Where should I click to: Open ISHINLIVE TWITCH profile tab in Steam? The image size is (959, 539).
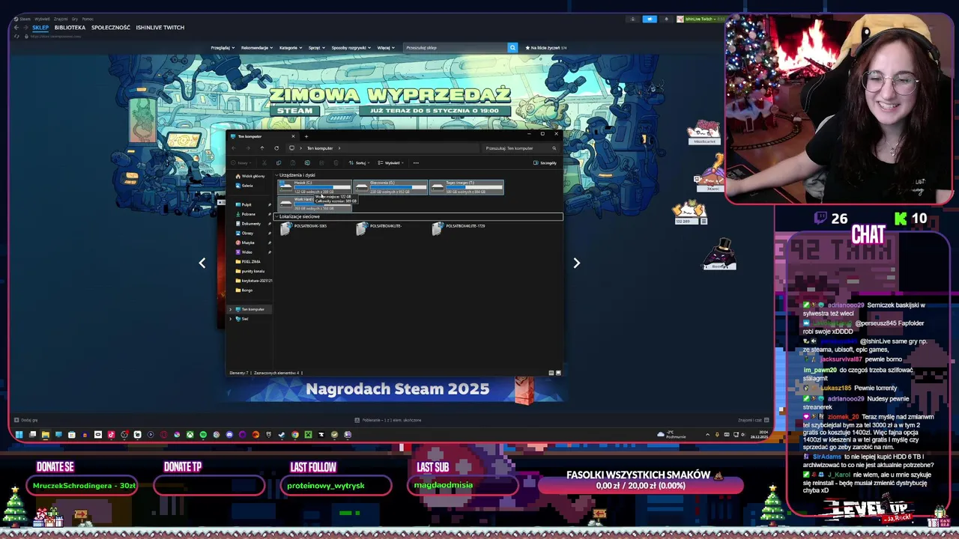pos(160,28)
